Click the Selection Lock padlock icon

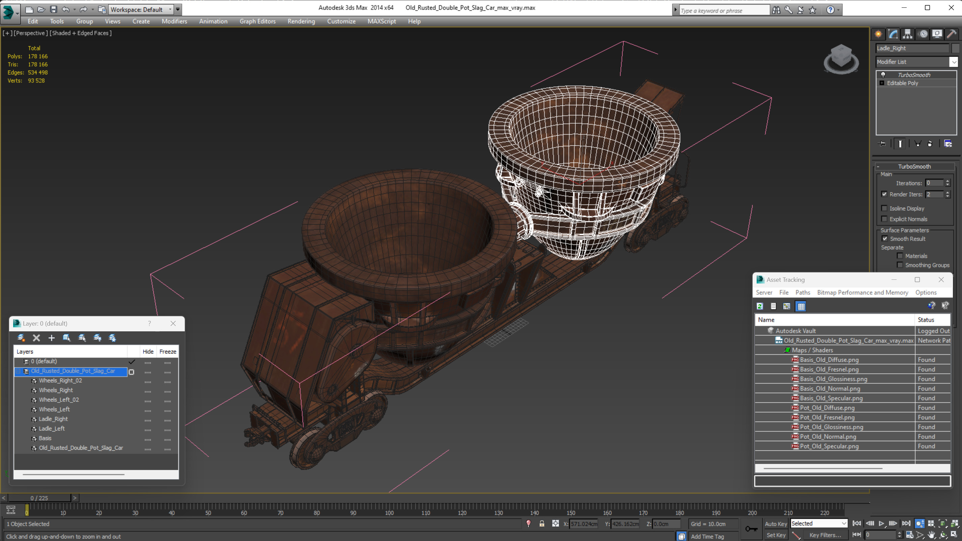[542, 523]
